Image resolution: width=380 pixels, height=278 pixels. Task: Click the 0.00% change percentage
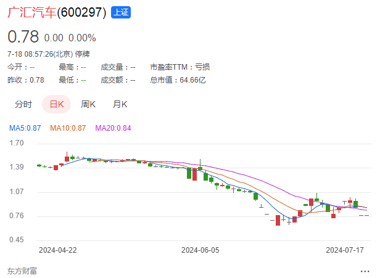(x=82, y=38)
